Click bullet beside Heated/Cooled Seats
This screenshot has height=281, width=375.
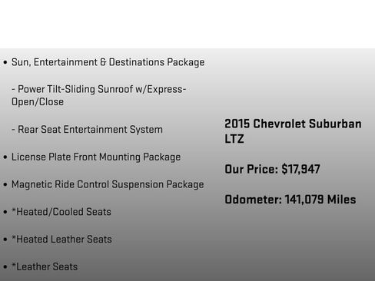coord(5,212)
